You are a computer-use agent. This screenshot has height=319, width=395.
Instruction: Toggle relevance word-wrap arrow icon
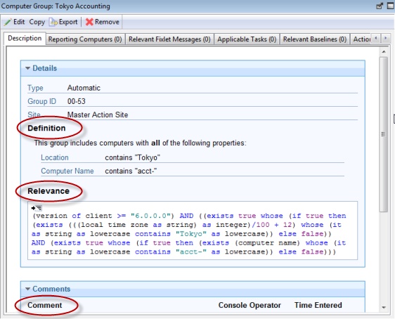pos(37,208)
